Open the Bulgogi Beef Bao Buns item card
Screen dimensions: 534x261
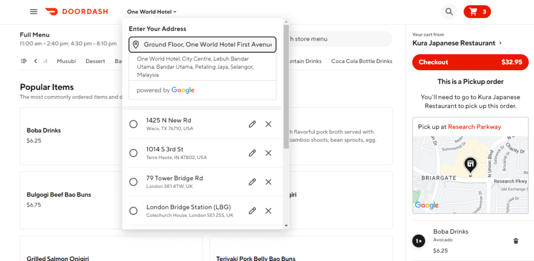point(71,201)
